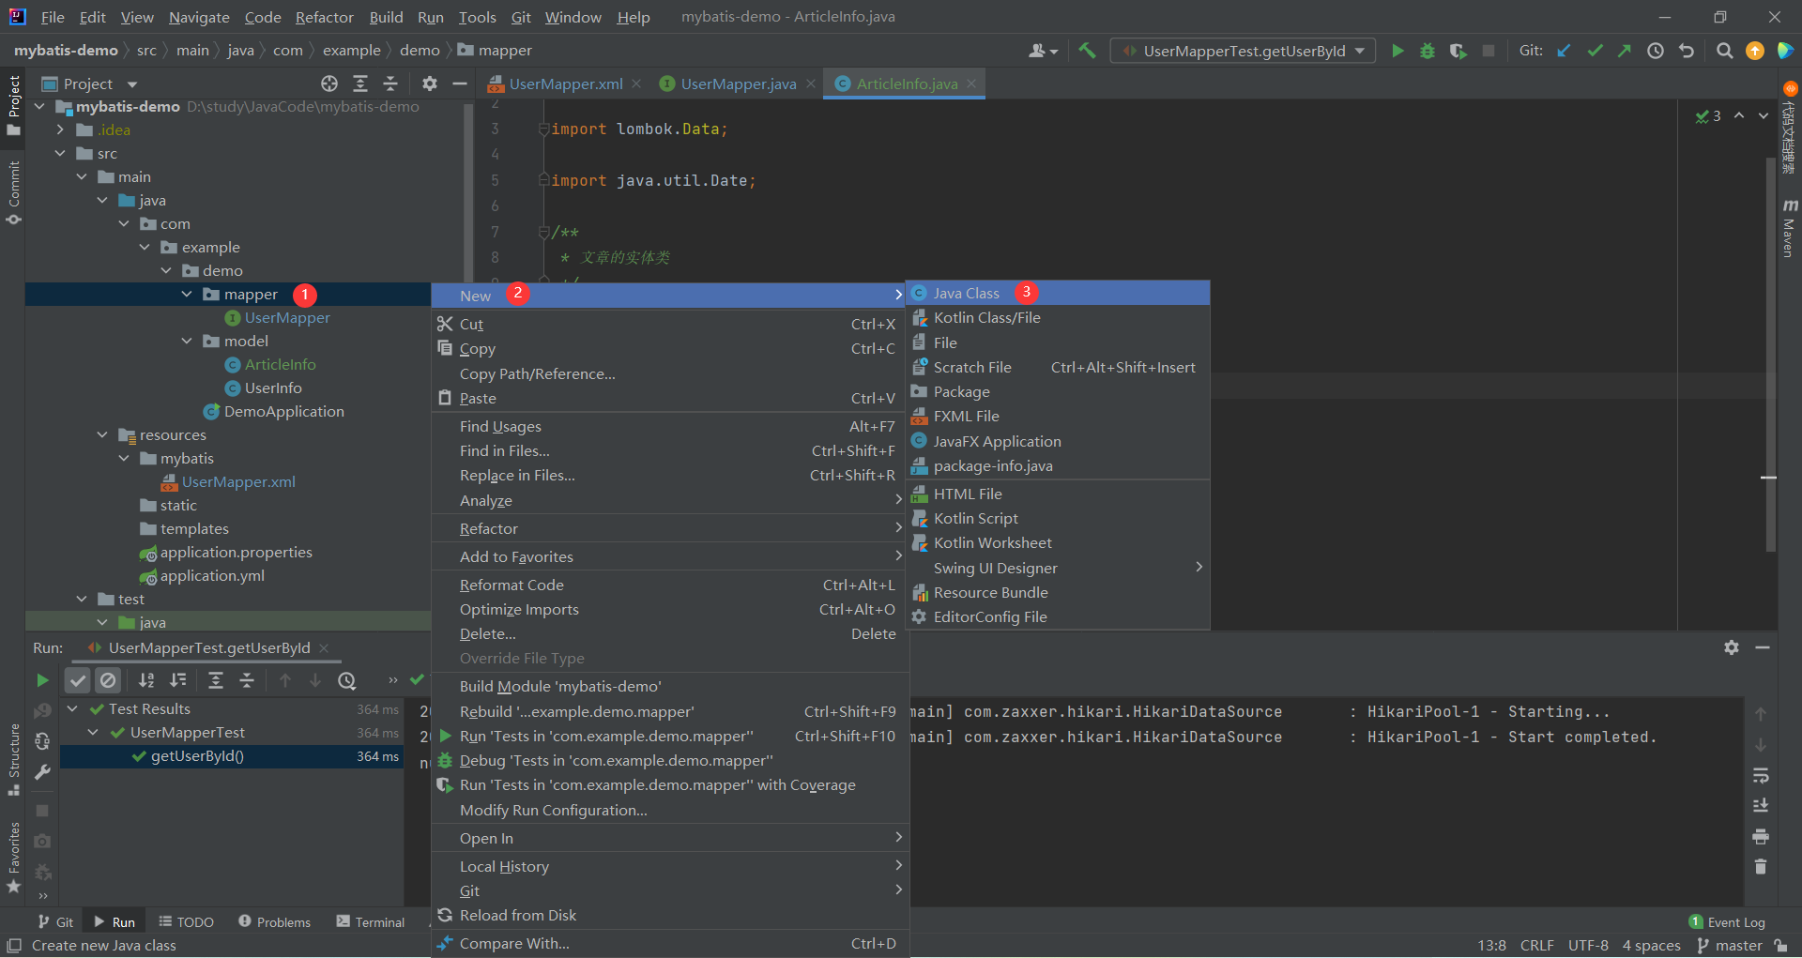The width and height of the screenshot is (1802, 958).
Task: Clear console with trash icon
Action: (1761, 866)
